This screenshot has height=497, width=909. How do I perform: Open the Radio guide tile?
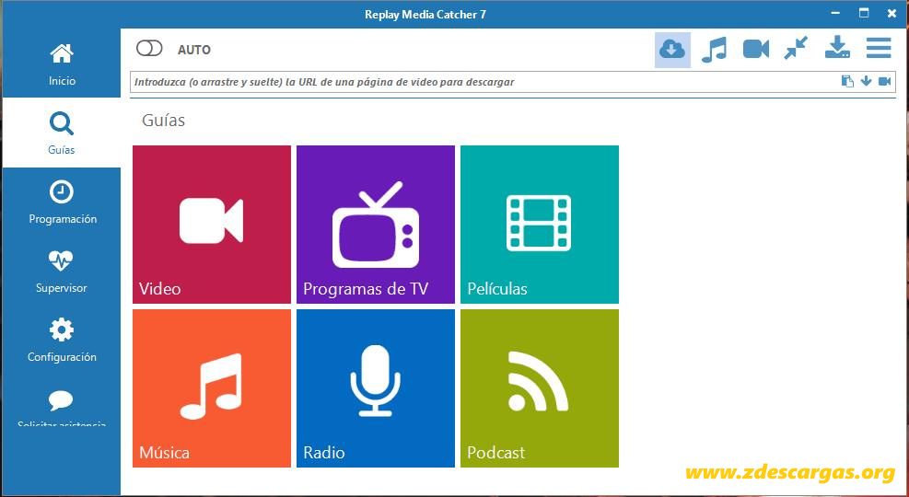tap(376, 388)
